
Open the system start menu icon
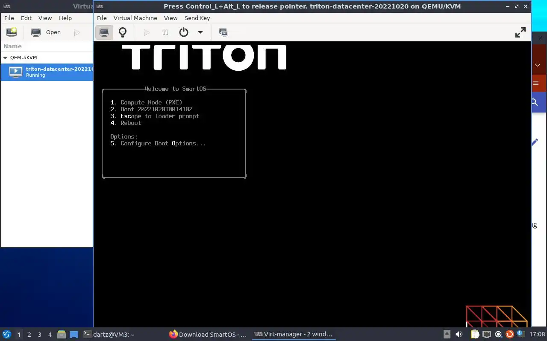pyautogui.click(x=7, y=334)
